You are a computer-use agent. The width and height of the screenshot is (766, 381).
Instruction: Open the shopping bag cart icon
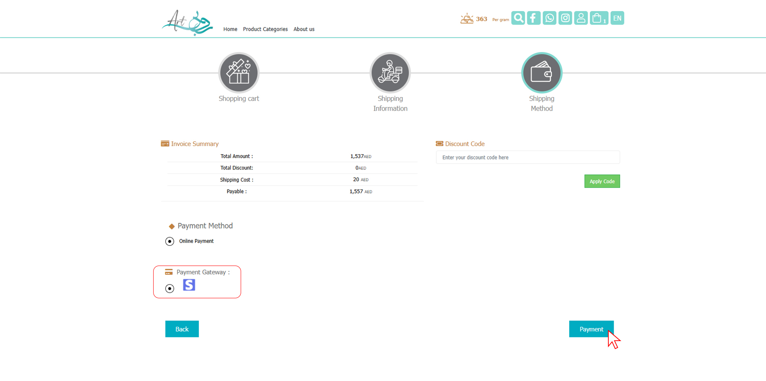[599, 18]
